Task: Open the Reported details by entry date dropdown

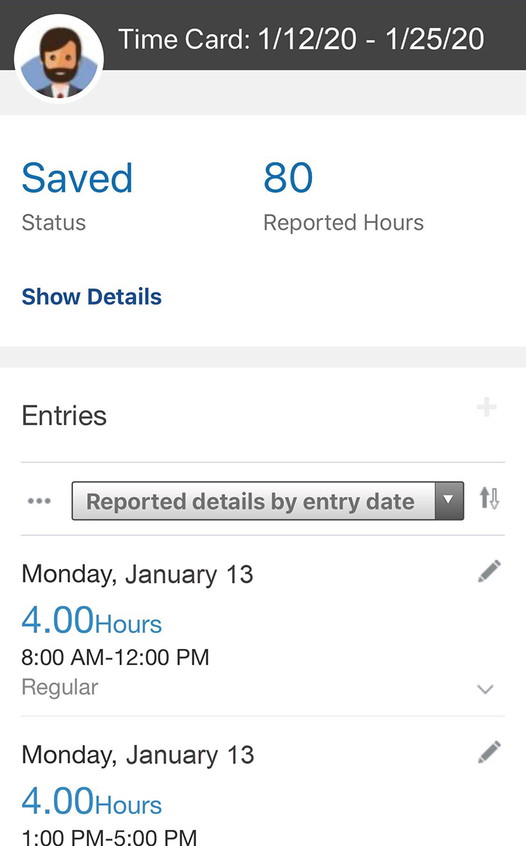Action: 252,501
